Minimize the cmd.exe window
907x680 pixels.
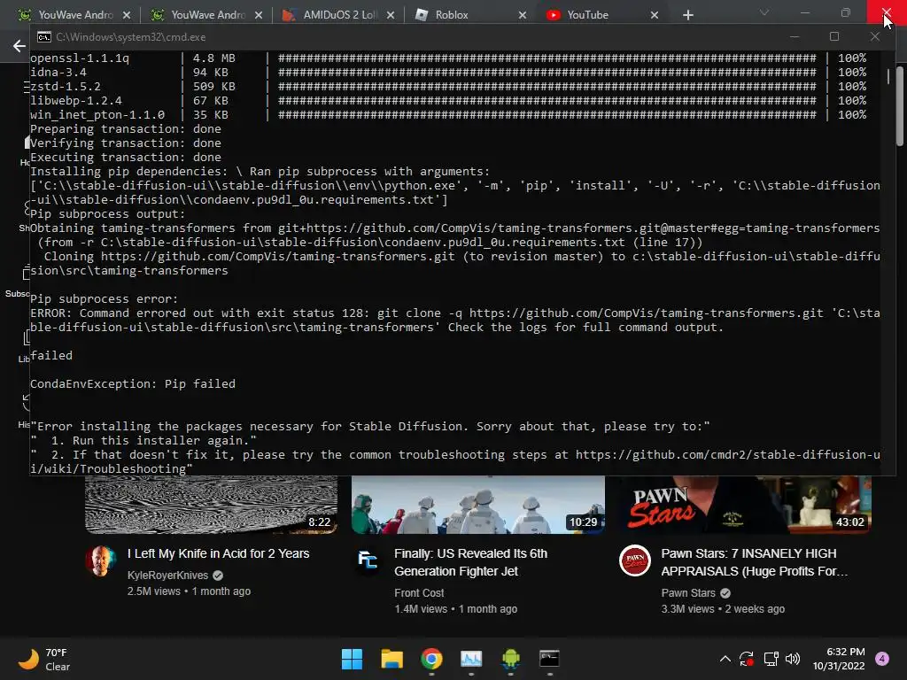(x=795, y=36)
